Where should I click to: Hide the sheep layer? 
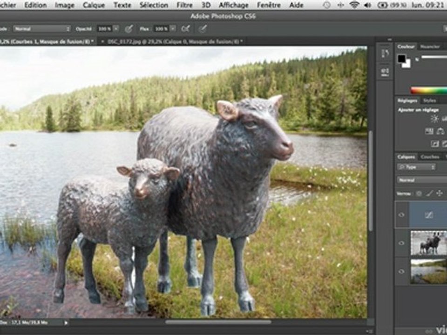pyautogui.click(x=401, y=243)
